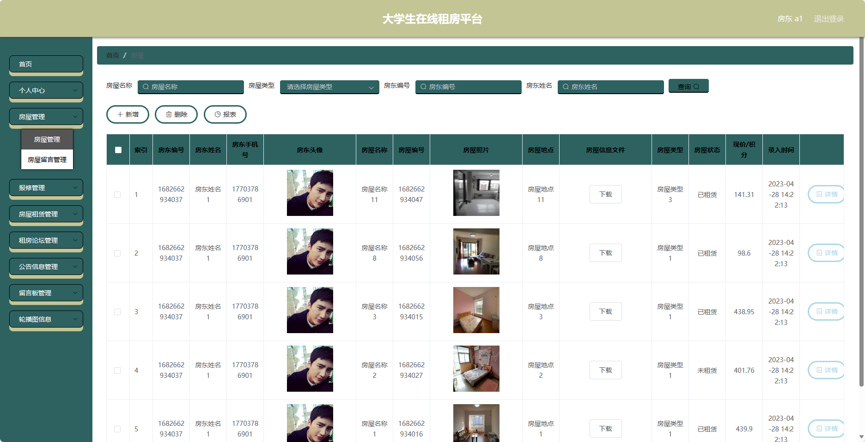Click the pie chart icon on 报表 button
Viewport: 865px width, 442px height.
(218, 114)
